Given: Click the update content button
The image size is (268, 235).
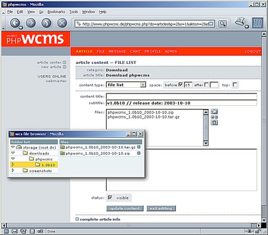Looking at the screenshot, I should (x=125, y=208).
